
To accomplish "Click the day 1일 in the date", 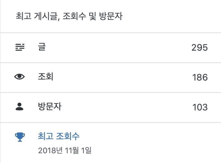I will coord(87,150).
